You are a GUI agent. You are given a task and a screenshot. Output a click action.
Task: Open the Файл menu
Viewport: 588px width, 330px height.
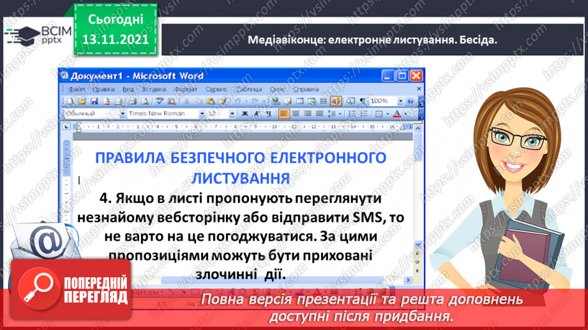pos(77,89)
